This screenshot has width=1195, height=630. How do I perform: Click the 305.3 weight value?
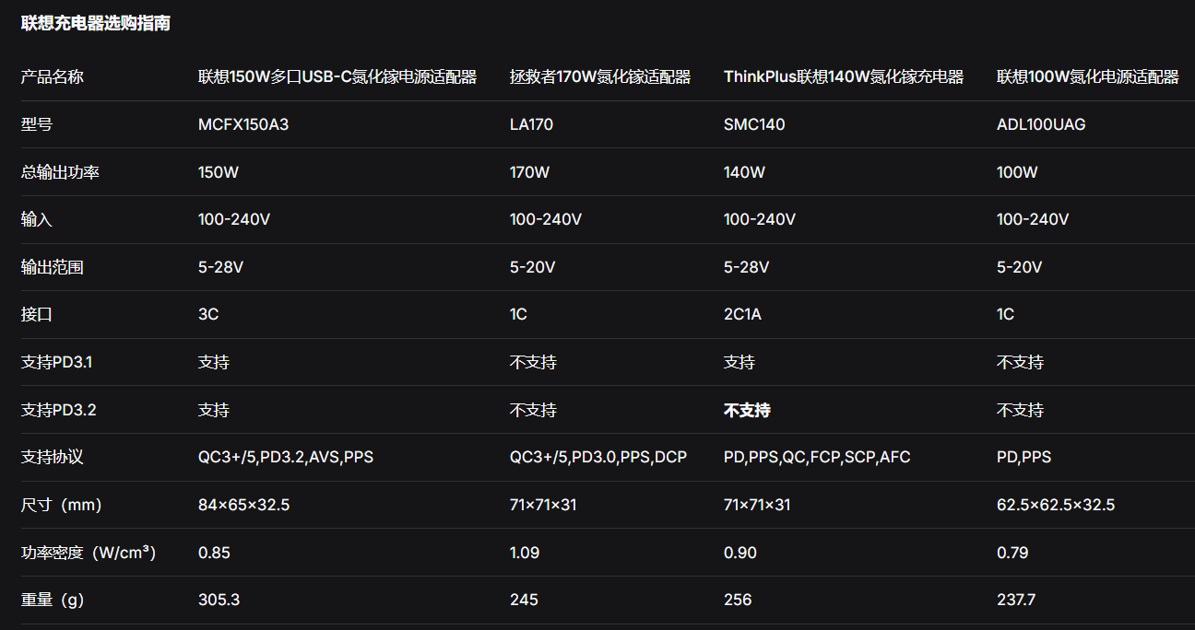pyautogui.click(x=219, y=600)
